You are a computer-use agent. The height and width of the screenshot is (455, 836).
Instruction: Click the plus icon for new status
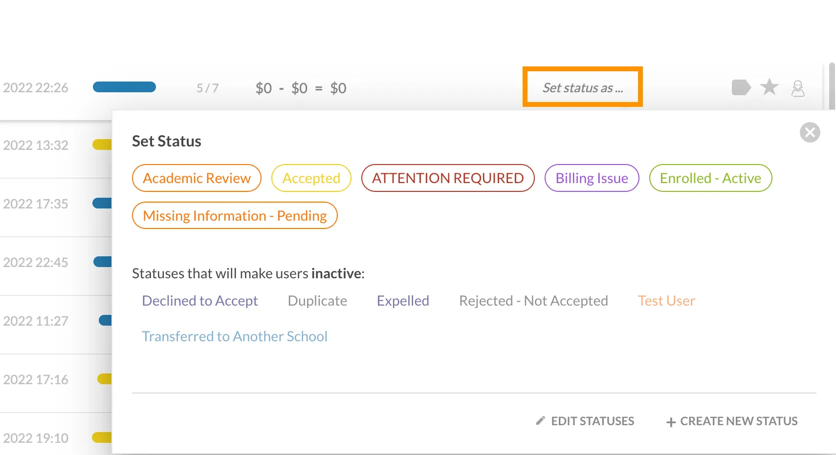pos(671,422)
